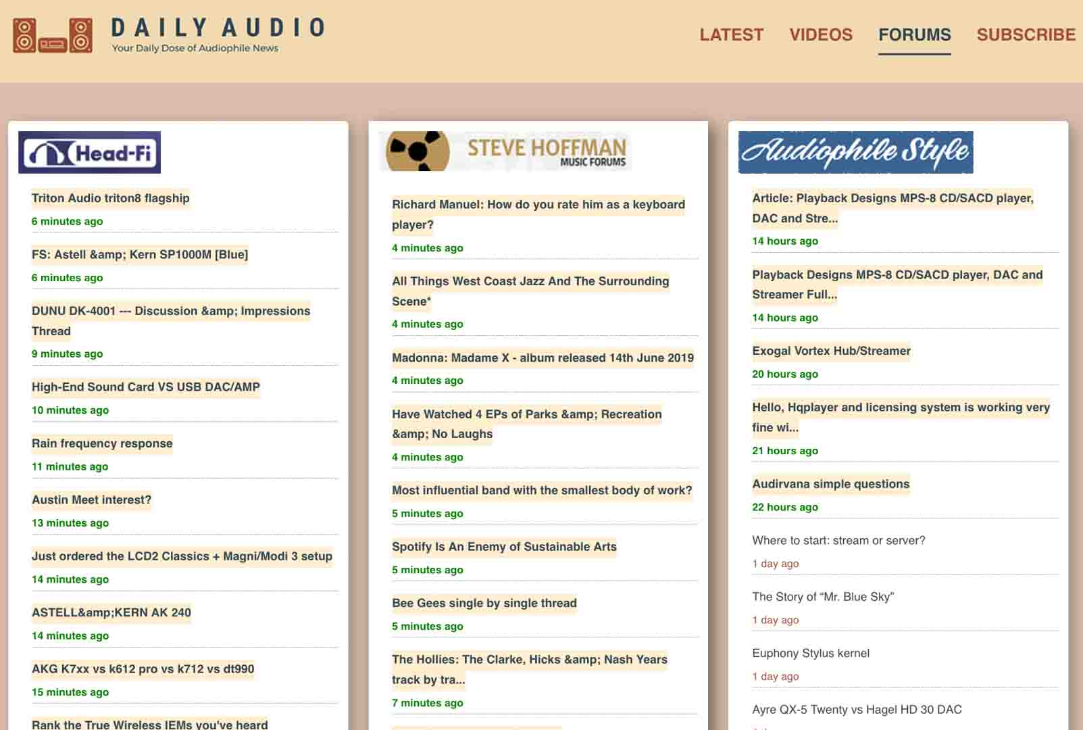Click the Austin Meet interest? topic
The width and height of the screenshot is (1083, 730).
tap(91, 500)
